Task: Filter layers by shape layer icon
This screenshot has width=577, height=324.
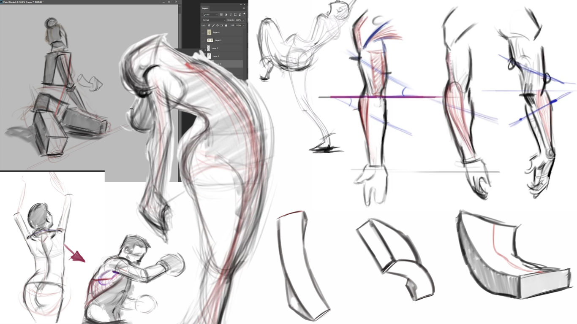Action: [x=235, y=15]
